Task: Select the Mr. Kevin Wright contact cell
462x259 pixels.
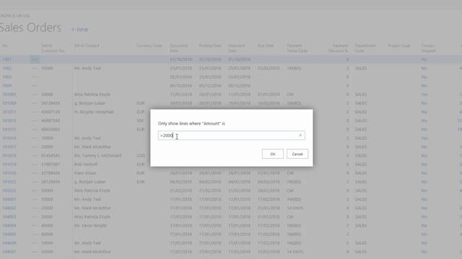Action: click(90, 226)
